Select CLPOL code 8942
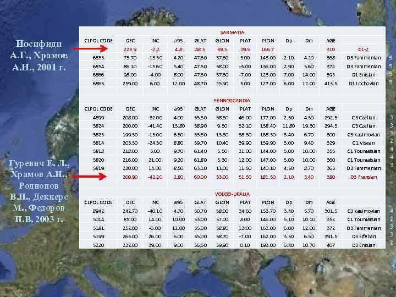The height and width of the screenshot is (297, 396). click(98, 211)
